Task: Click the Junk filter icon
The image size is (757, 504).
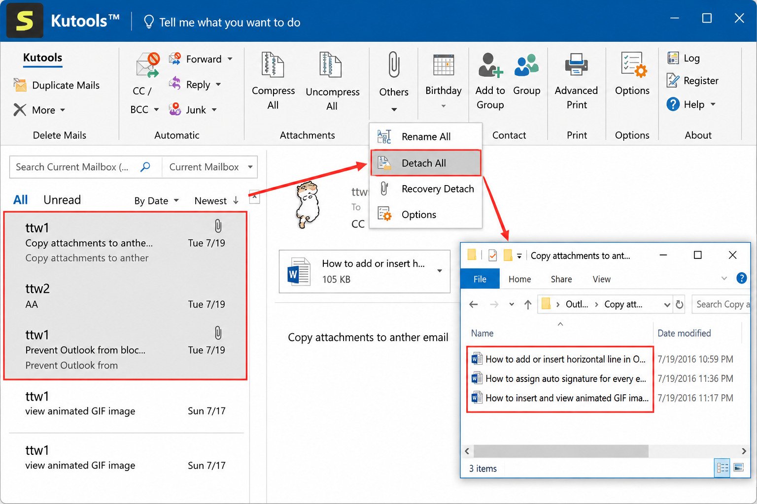Action: [175, 109]
